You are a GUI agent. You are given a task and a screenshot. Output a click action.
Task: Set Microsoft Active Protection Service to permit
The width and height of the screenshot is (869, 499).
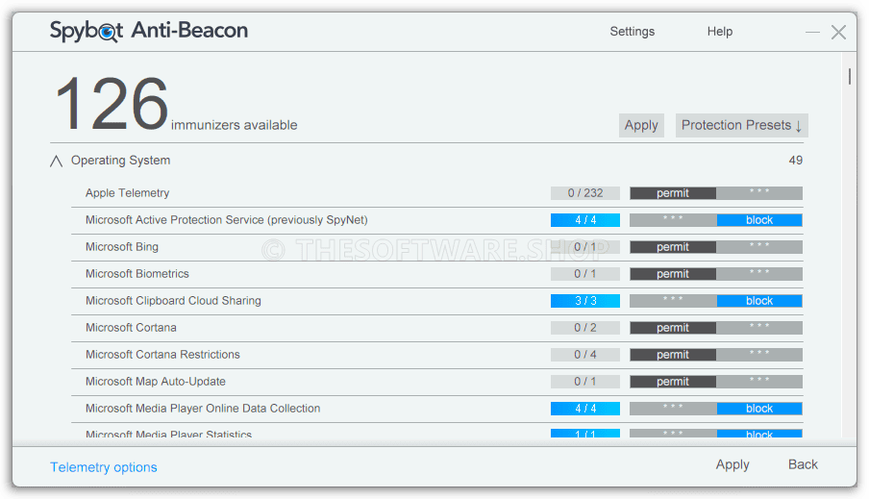pos(673,220)
